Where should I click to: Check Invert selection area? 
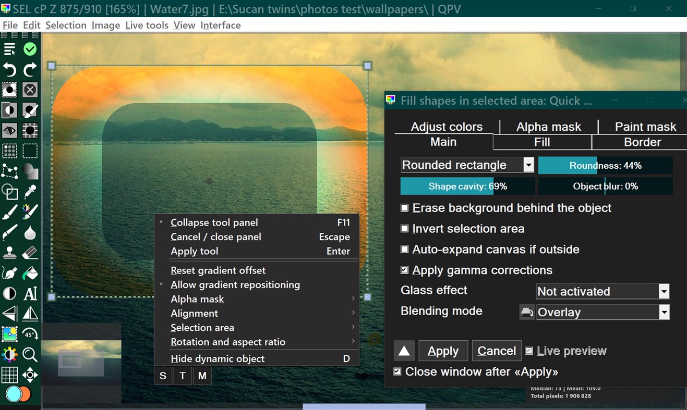click(405, 228)
